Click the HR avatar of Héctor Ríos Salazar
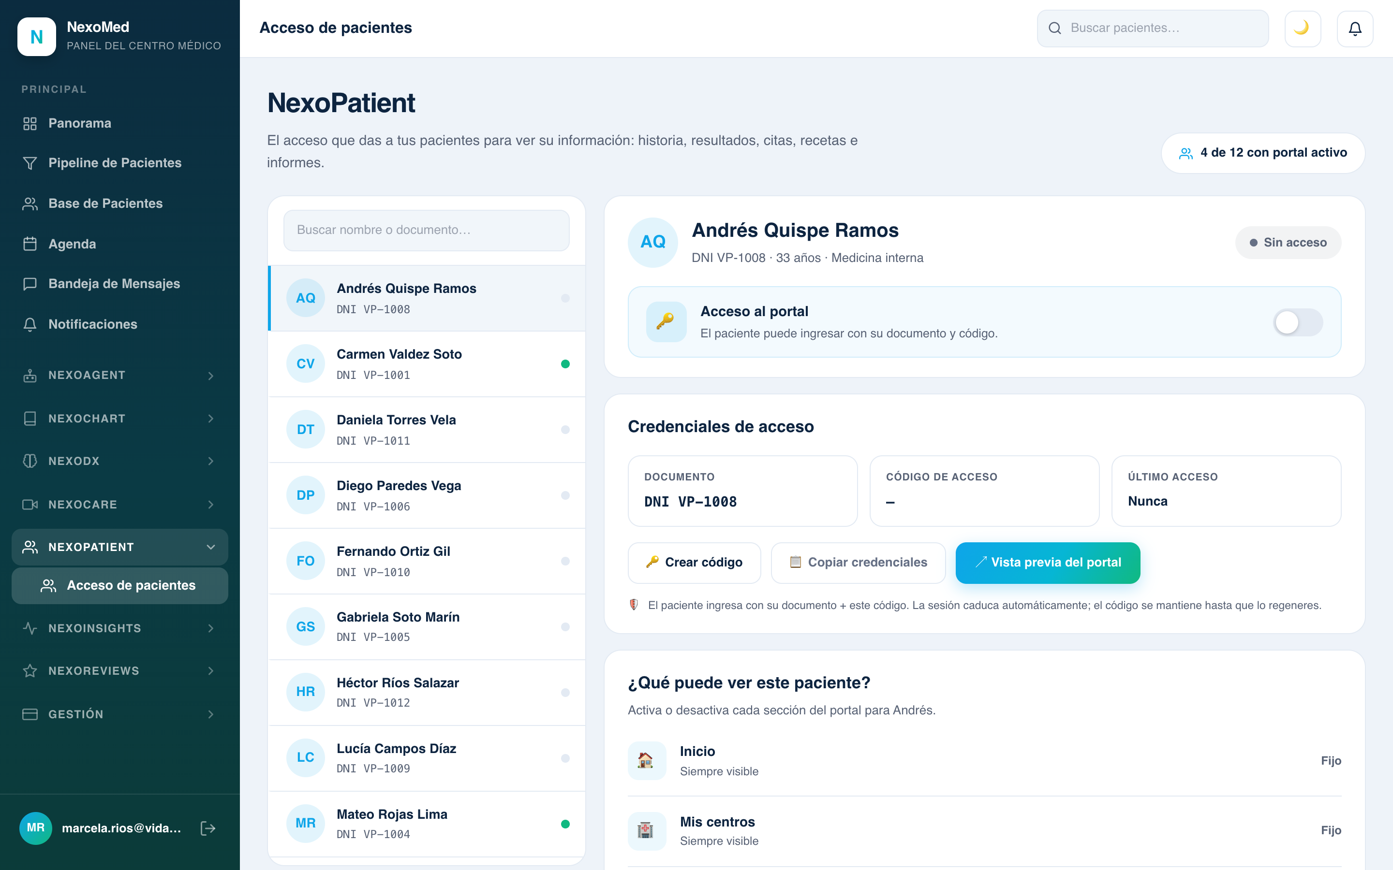 (x=306, y=692)
